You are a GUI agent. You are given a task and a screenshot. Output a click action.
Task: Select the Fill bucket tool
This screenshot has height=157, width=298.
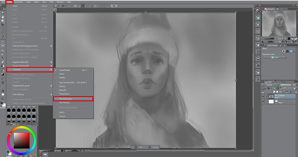tap(3, 70)
